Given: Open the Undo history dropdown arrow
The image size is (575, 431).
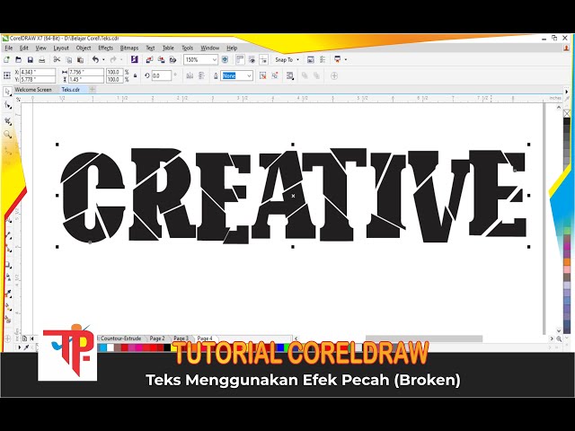Looking at the screenshot, I should point(103,59).
